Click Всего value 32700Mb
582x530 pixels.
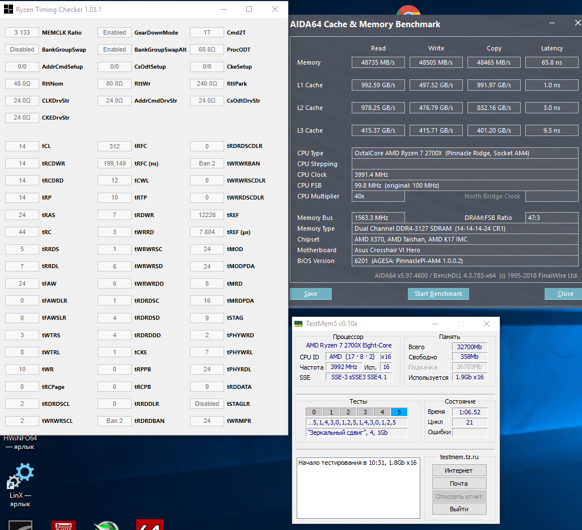[x=470, y=347]
